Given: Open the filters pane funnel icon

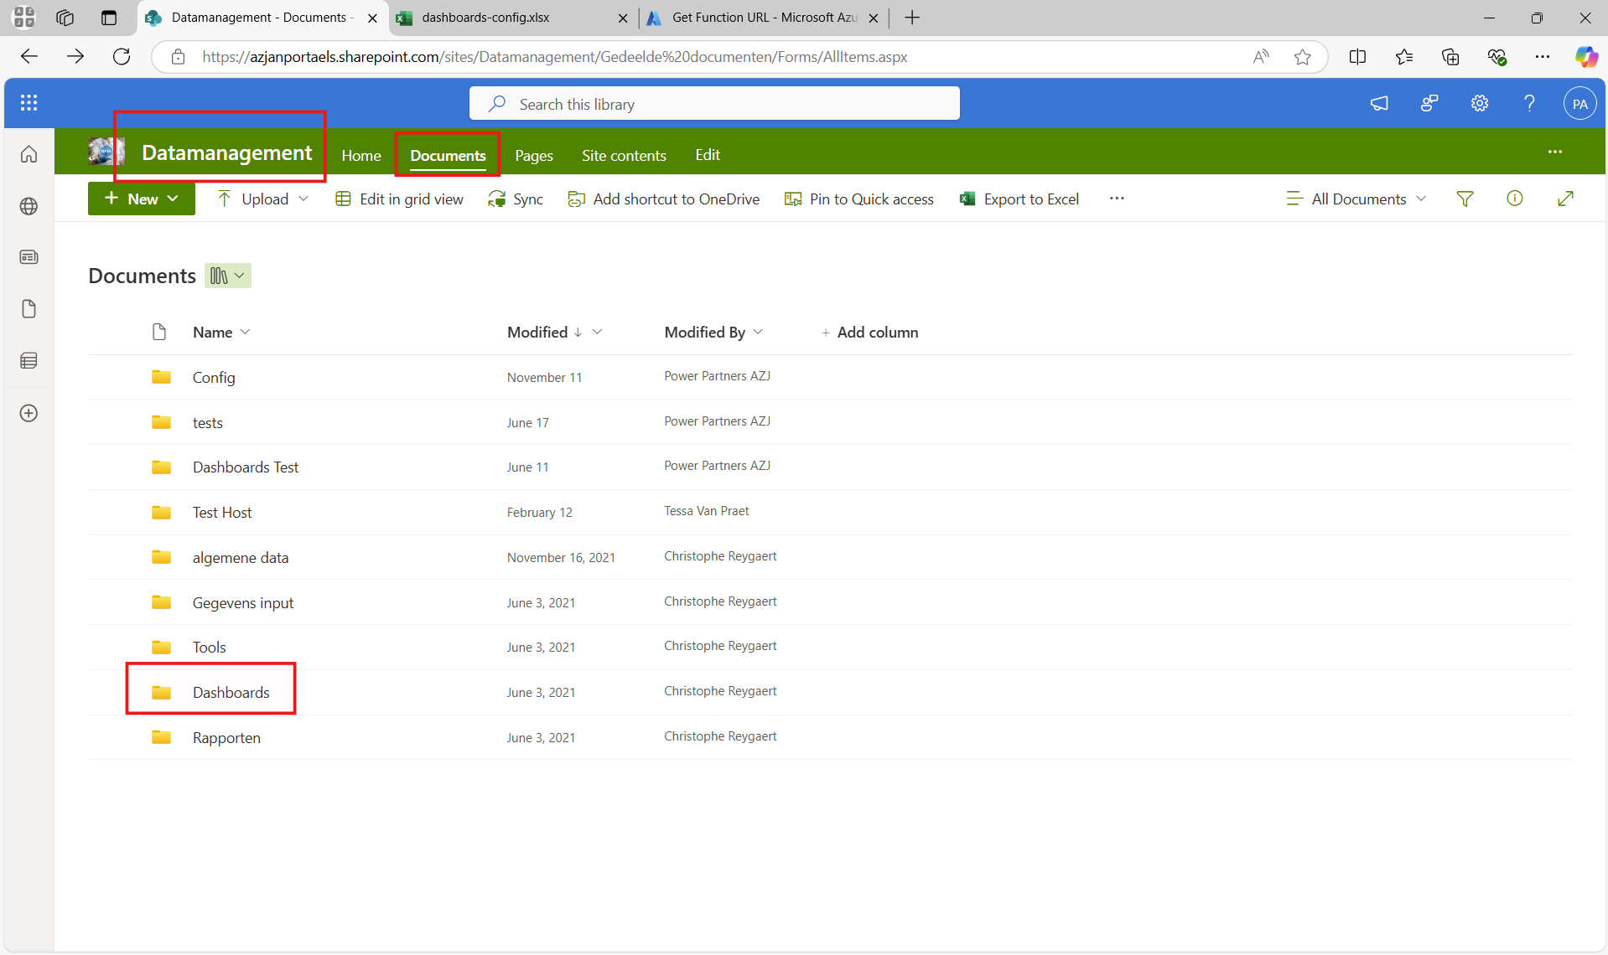Looking at the screenshot, I should (x=1465, y=199).
